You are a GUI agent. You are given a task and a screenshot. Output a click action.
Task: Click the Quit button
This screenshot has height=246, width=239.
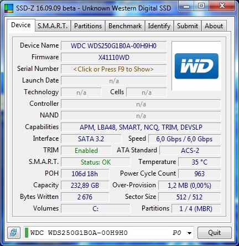pyautogui.click(x=215, y=233)
